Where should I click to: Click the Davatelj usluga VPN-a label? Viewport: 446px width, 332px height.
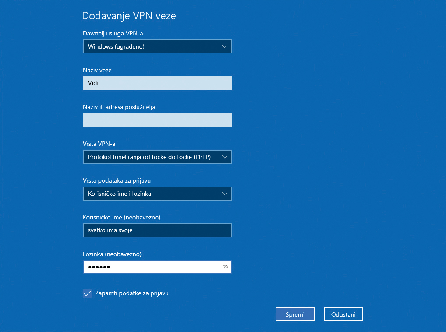click(x=113, y=33)
